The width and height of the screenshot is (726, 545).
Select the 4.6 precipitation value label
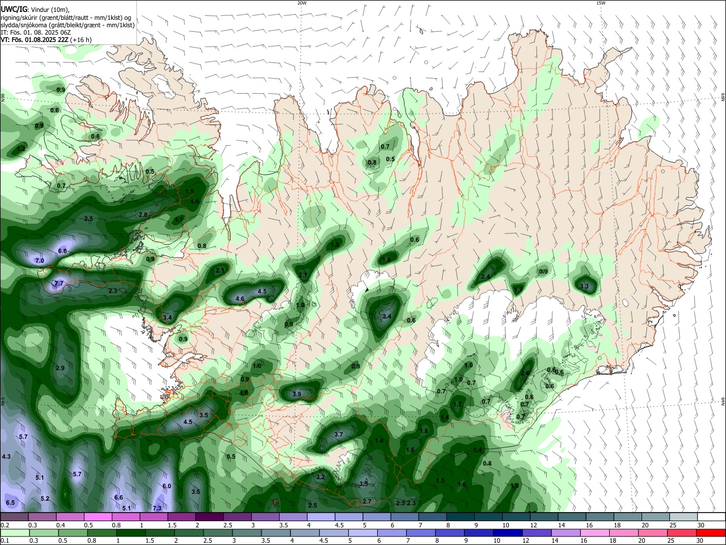tap(240, 299)
